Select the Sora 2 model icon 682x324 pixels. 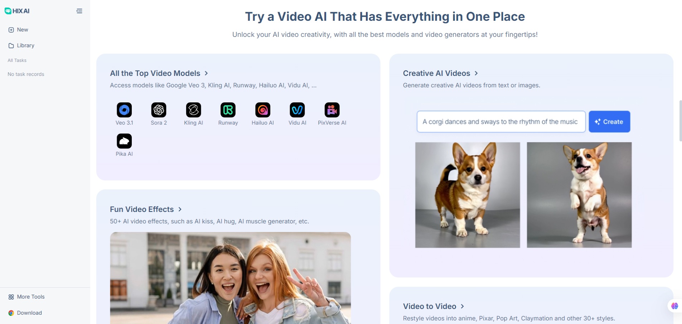159,110
